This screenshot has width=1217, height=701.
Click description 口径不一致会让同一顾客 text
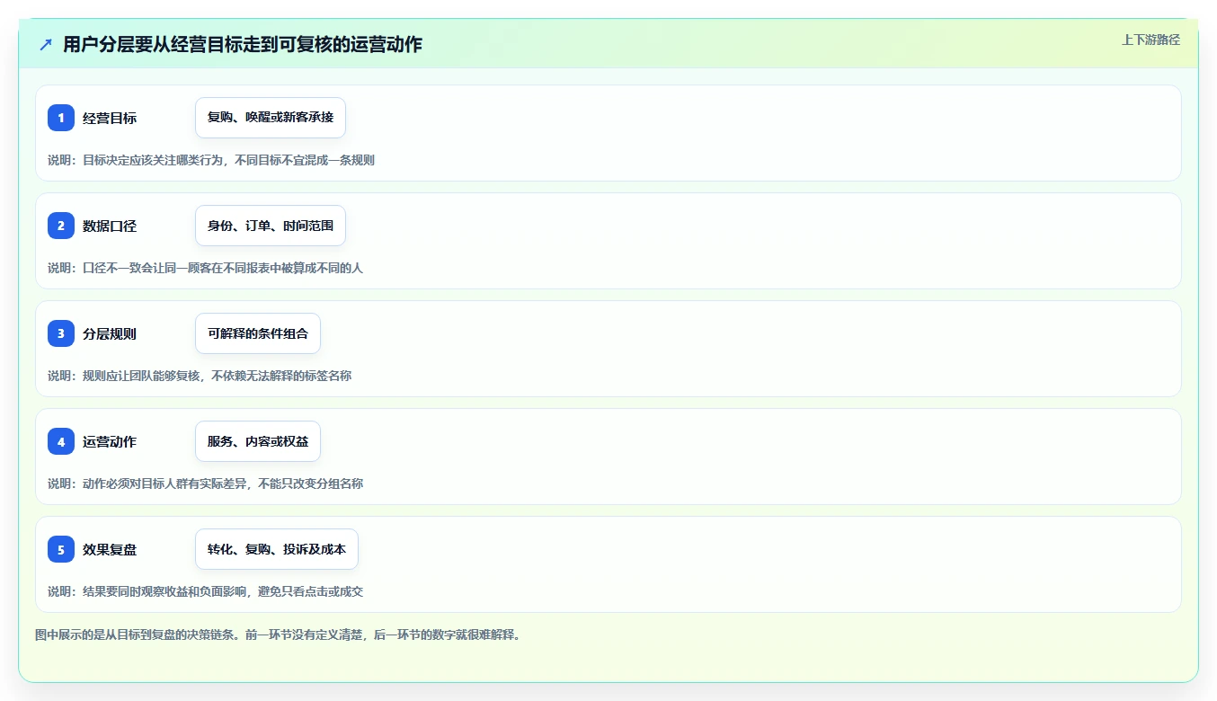(x=206, y=268)
